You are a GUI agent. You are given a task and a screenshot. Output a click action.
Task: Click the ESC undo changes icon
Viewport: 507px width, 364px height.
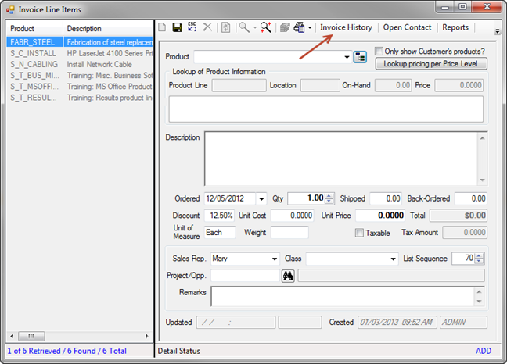[192, 27]
